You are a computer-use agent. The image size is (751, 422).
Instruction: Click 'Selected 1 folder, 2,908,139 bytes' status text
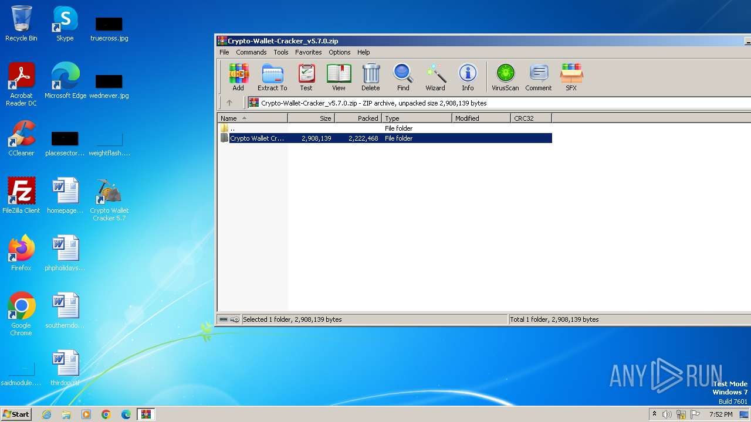(x=292, y=319)
